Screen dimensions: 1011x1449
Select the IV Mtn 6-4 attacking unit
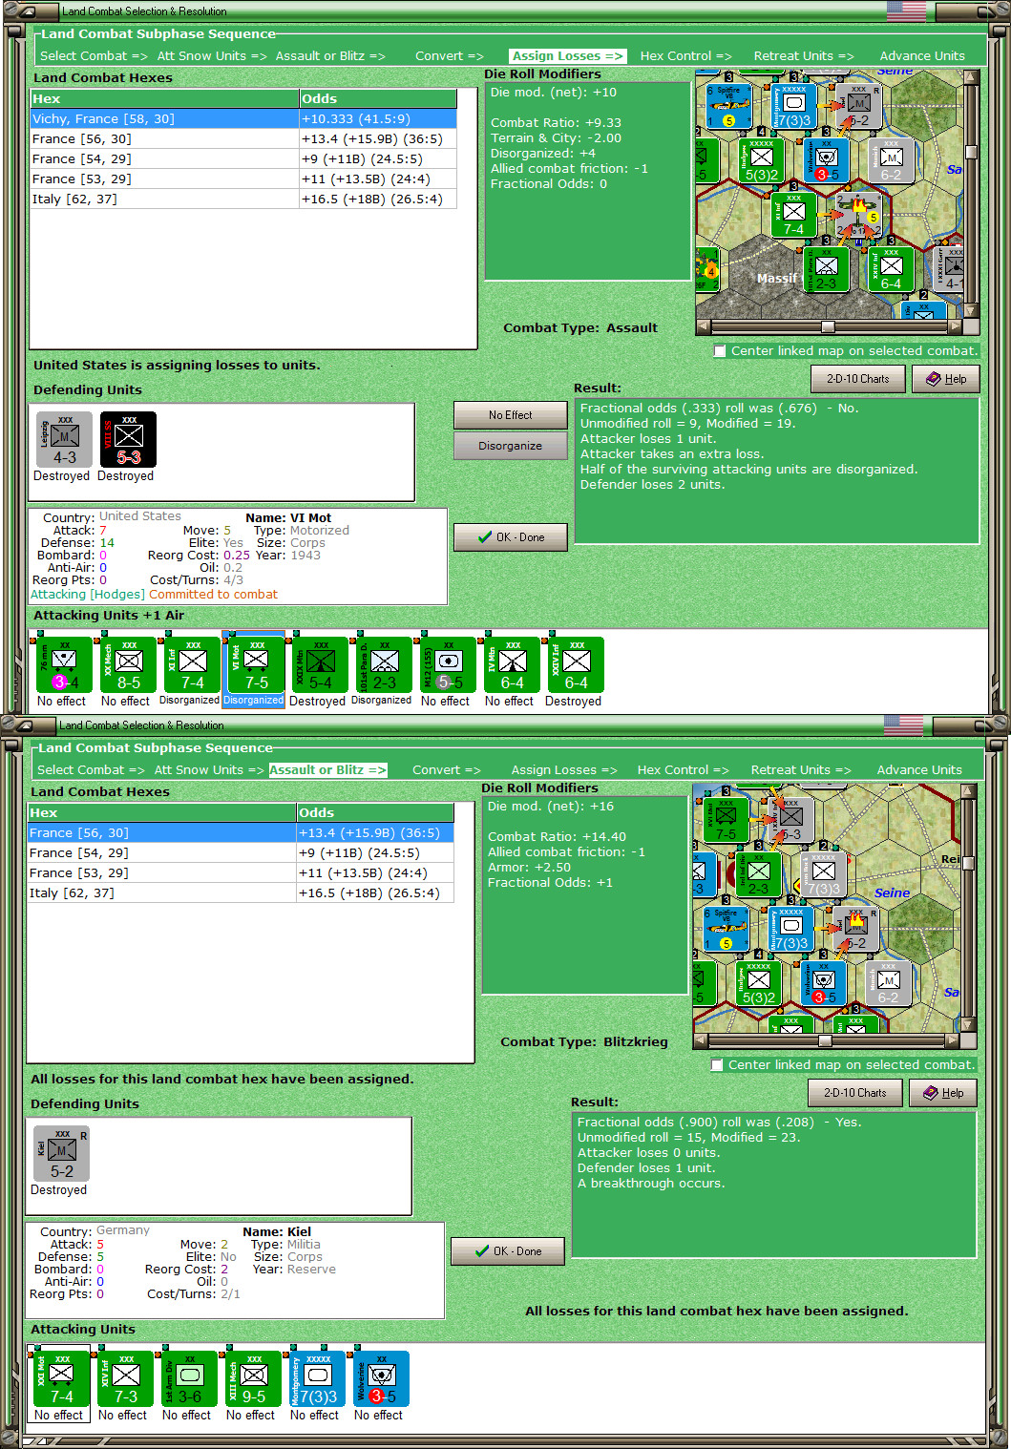tap(512, 664)
